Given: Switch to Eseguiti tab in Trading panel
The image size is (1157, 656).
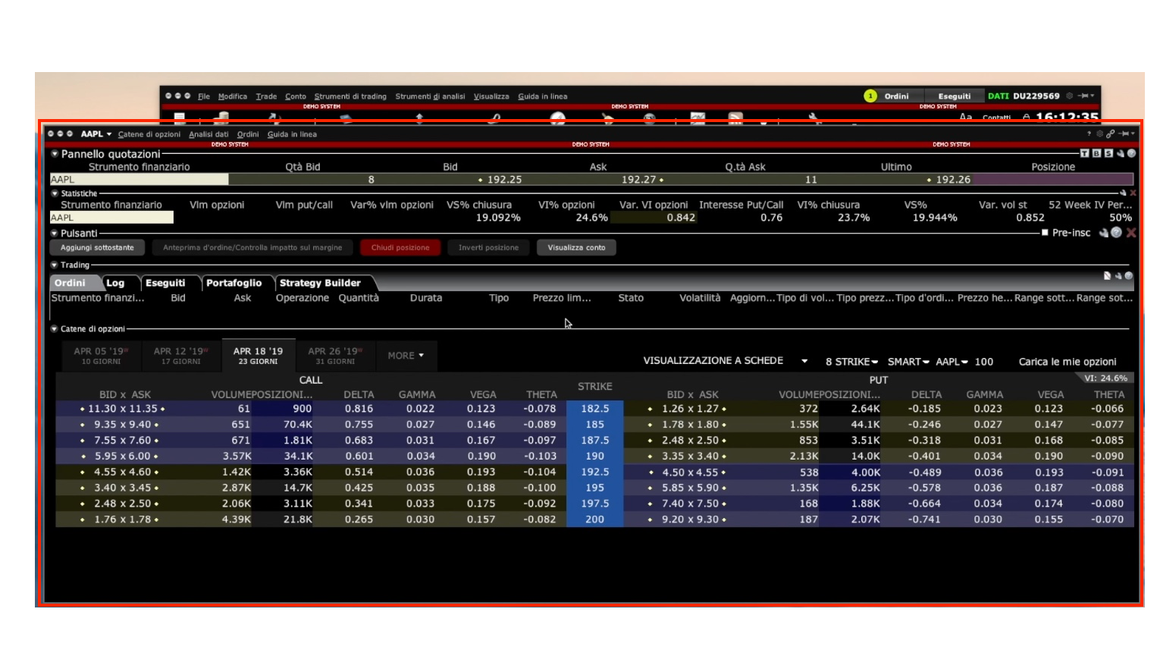Looking at the screenshot, I should tap(165, 283).
